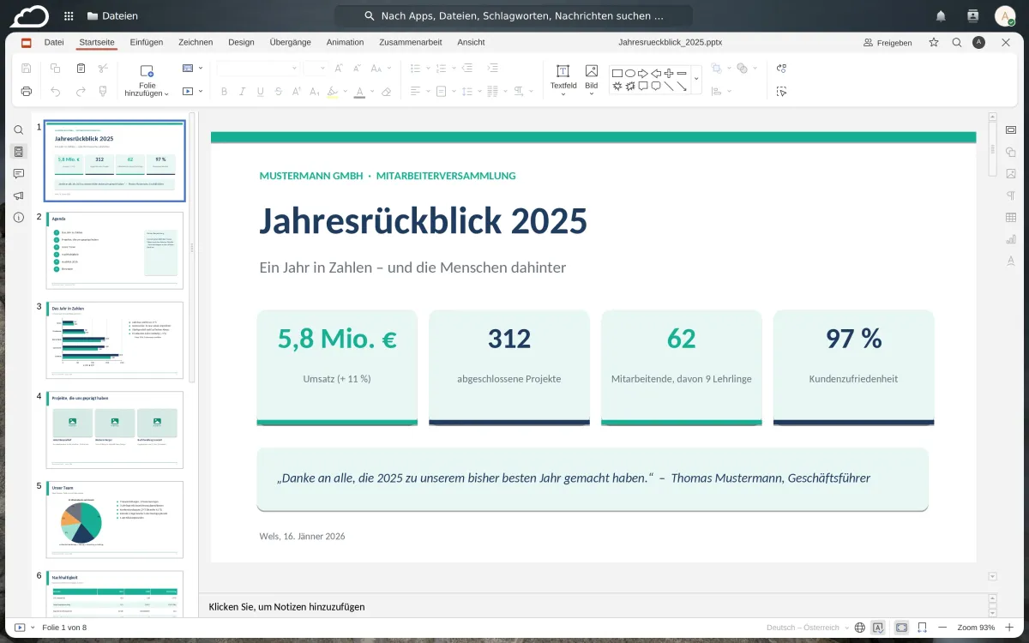1029x643 pixels.
Task: Open the Properties deck in right sidebar
Action: pos(1011,130)
